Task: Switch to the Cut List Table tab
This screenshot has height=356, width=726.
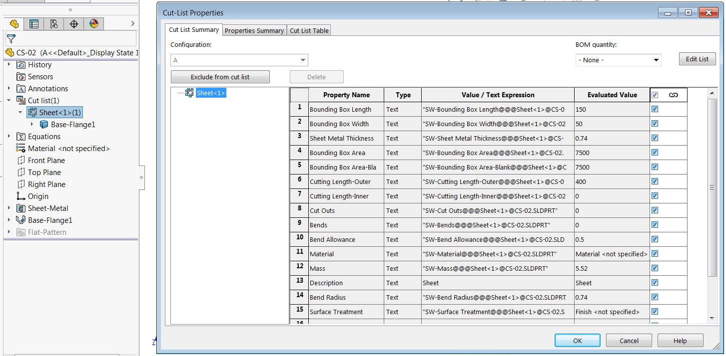Action: 308,30
